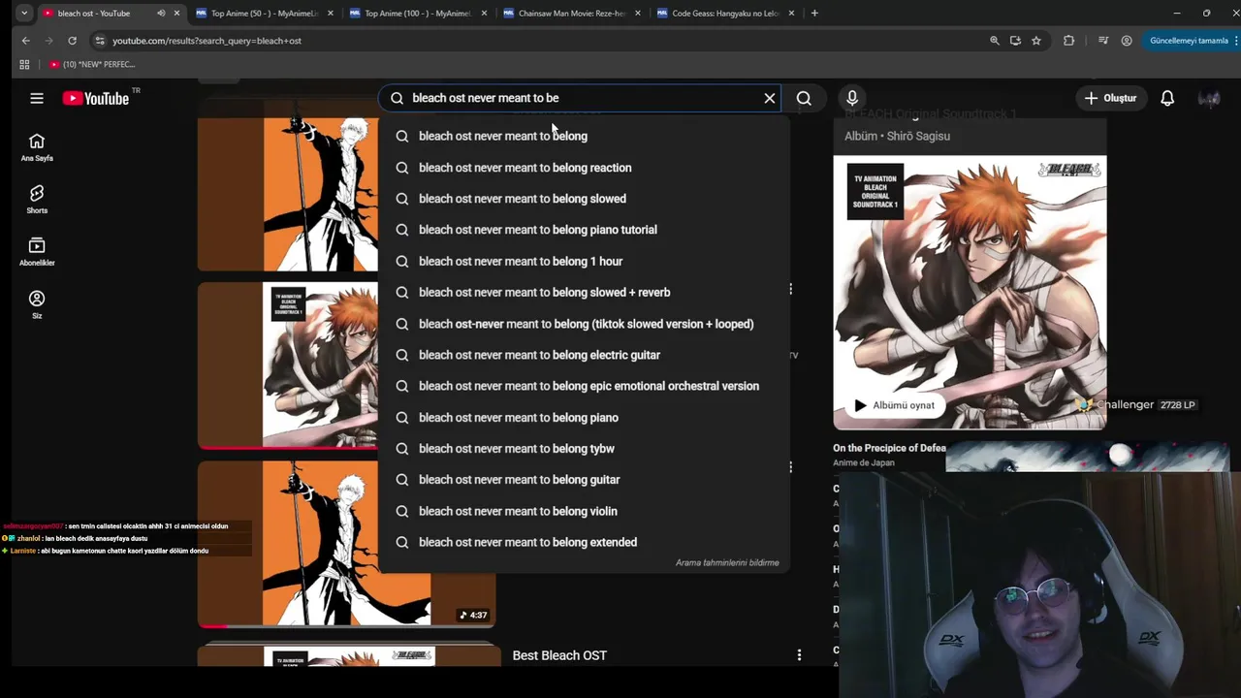Close the Code Geass tab
Viewport: 1241px width, 698px height.
click(792, 14)
